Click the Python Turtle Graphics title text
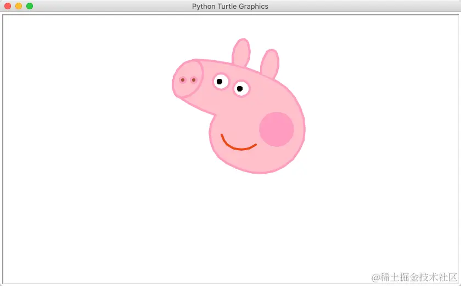 pyautogui.click(x=230, y=7)
